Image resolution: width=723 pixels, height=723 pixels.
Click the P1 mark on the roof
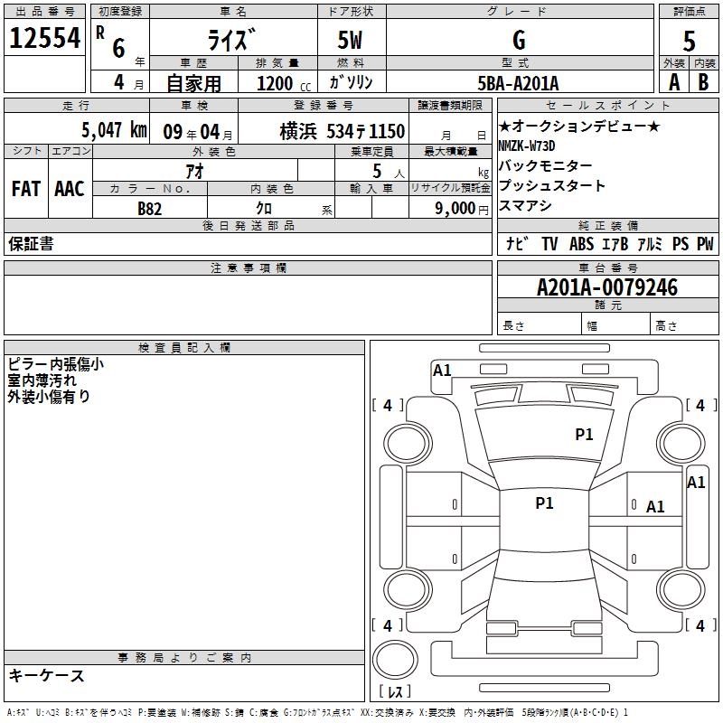pyautogui.click(x=544, y=502)
